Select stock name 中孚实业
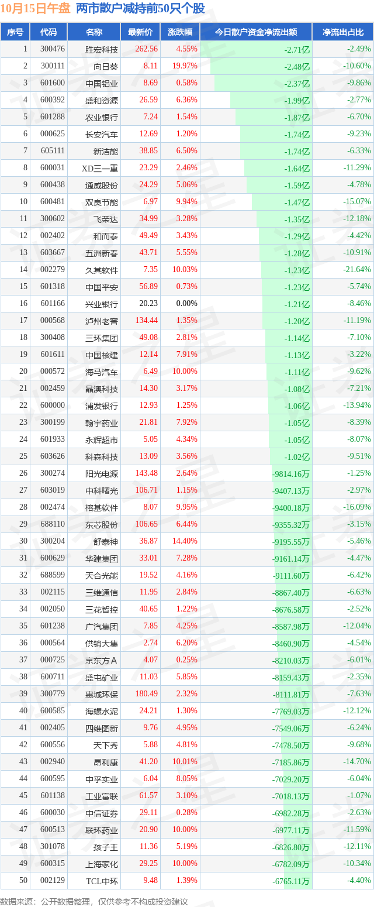The image size is (374, 907). click(102, 779)
